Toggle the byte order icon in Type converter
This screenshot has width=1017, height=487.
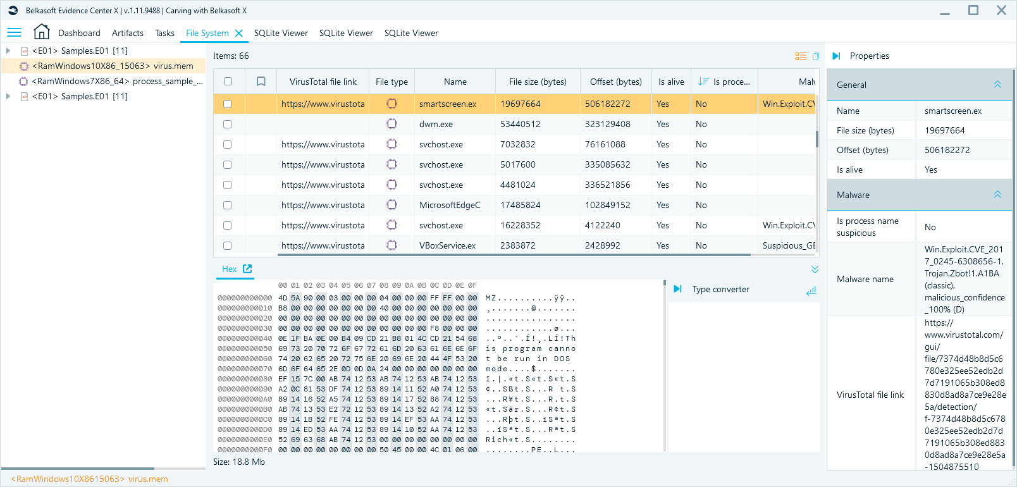(x=811, y=290)
